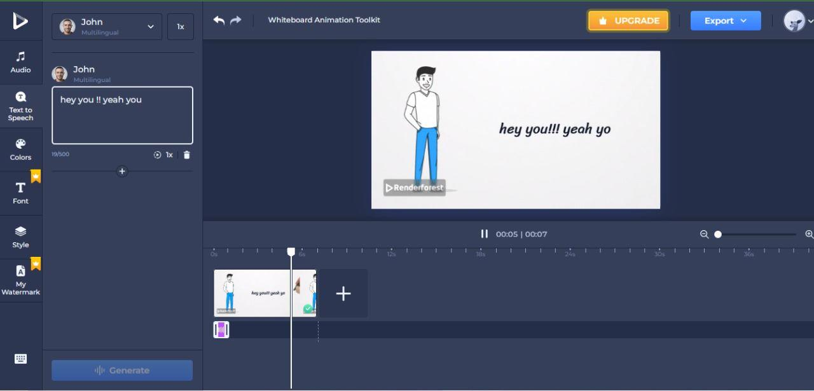Add new text block with plus icon
The width and height of the screenshot is (814, 391).
tap(122, 171)
